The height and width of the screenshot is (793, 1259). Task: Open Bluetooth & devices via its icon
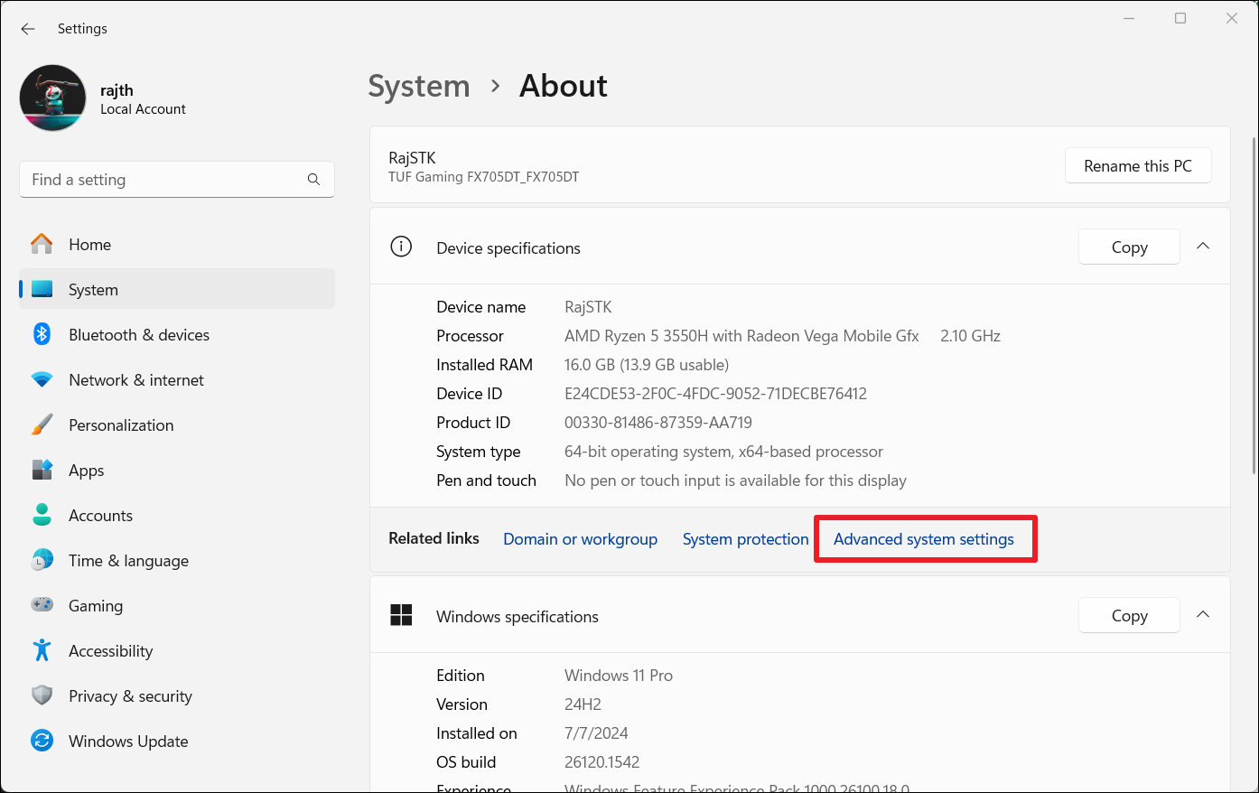(x=42, y=334)
